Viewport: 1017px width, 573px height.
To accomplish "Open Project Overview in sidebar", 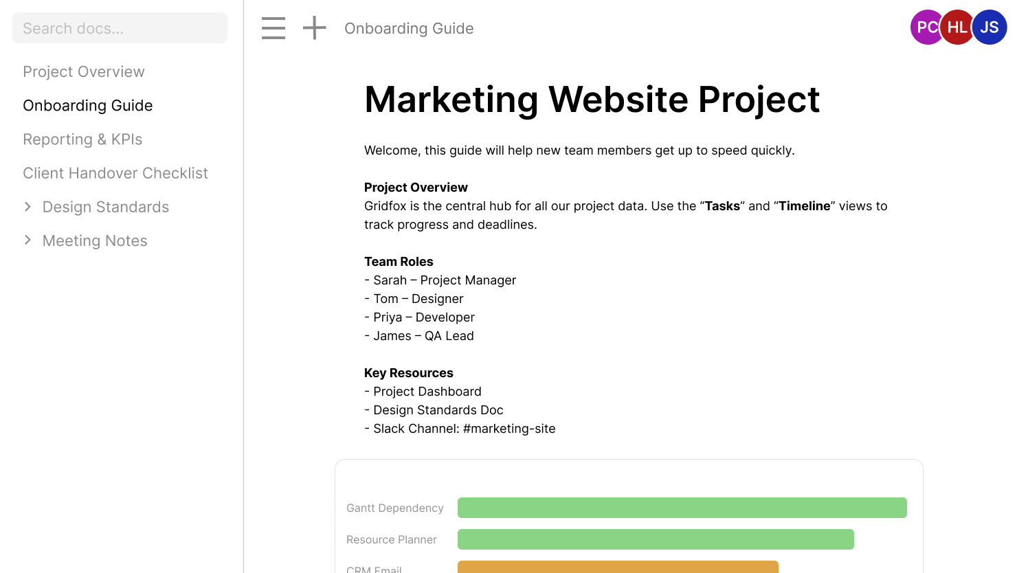I will point(84,71).
